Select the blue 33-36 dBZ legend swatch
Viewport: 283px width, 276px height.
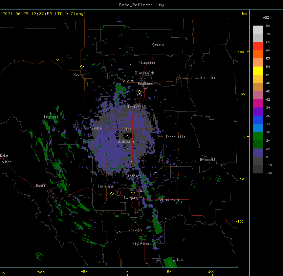258,120
